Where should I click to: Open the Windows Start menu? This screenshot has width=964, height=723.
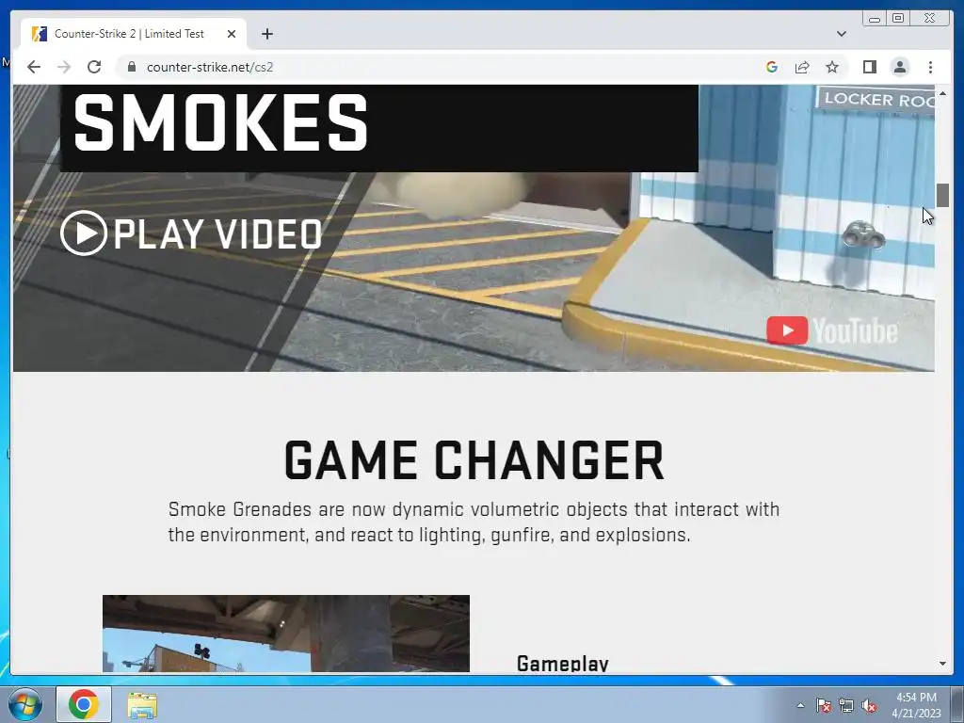coord(25,704)
